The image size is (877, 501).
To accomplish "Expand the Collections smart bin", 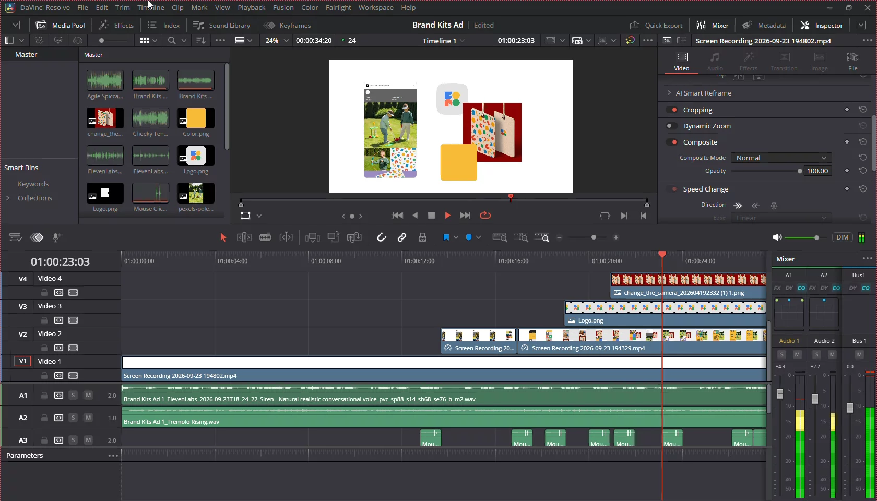I will (8, 198).
